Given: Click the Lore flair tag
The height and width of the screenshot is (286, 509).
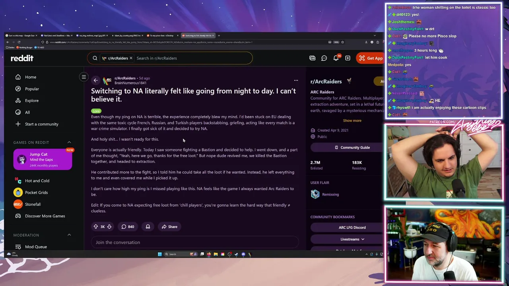Looking at the screenshot, I should click(x=96, y=111).
